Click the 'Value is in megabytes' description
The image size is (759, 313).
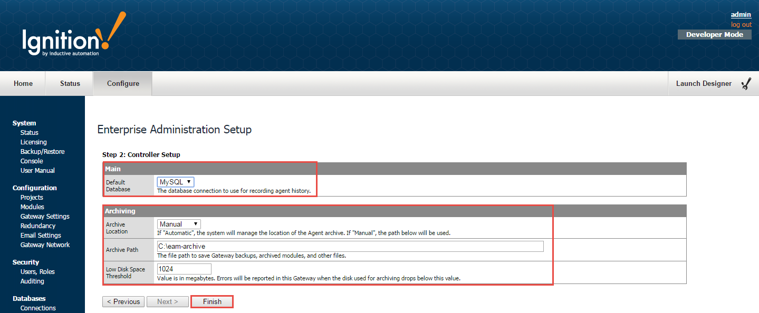[x=309, y=278]
